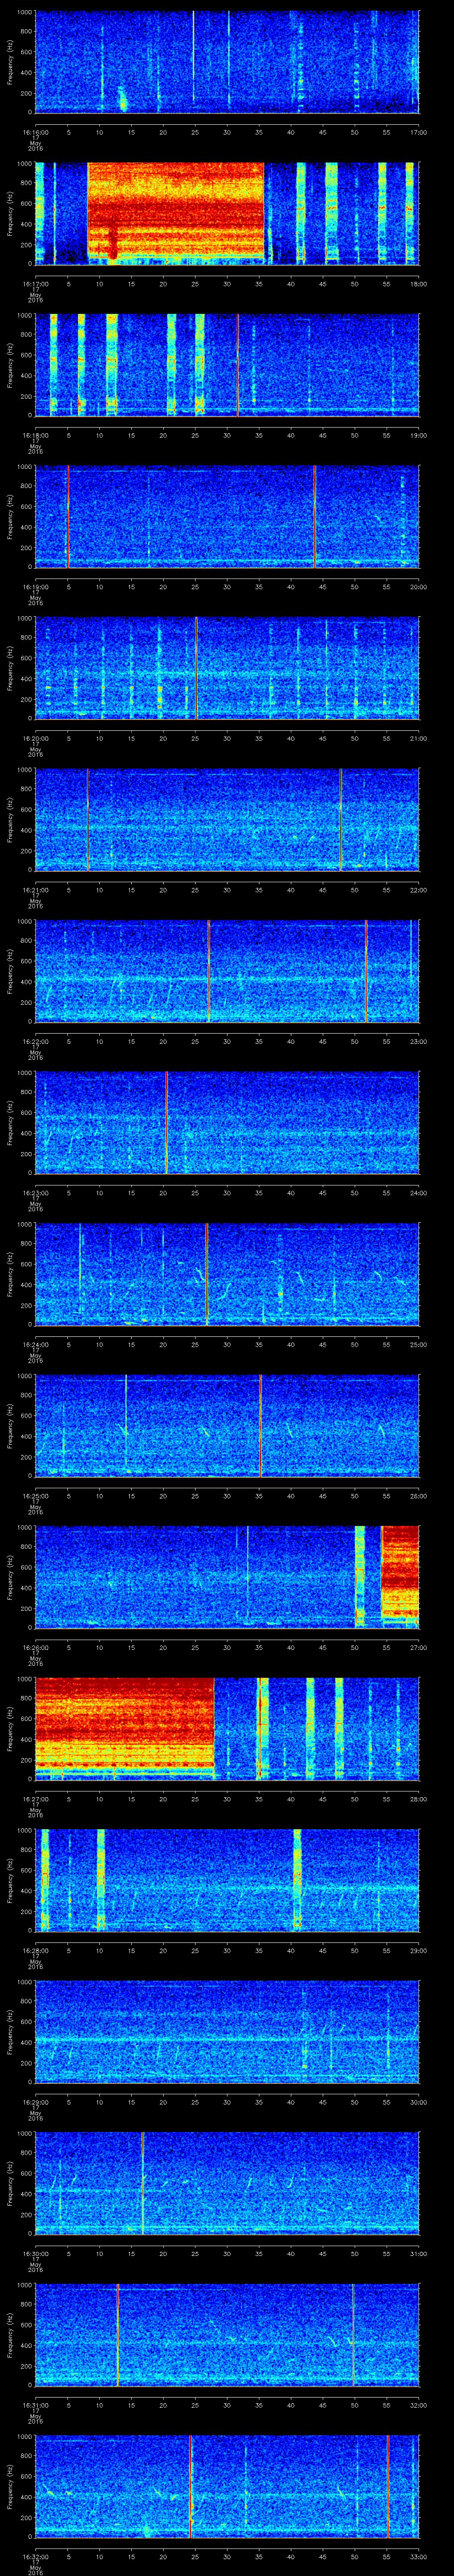The height and width of the screenshot is (2576, 454).
Task: Click the '16:32:00' time label
Action: pyautogui.click(x=35, y=2556)
